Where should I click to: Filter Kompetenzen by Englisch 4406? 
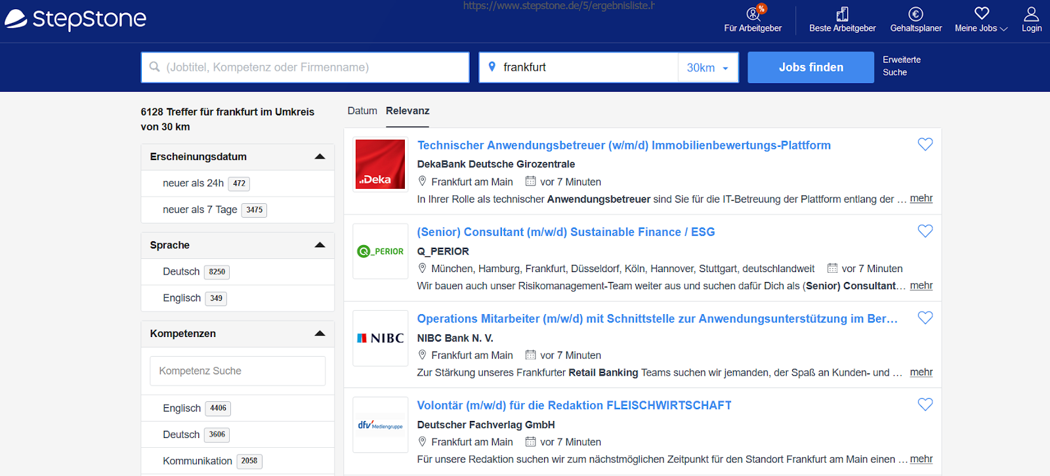(x=196, y=408)
